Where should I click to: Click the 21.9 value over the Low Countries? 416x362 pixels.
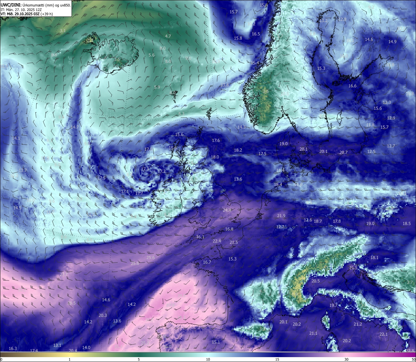[281, 216]
